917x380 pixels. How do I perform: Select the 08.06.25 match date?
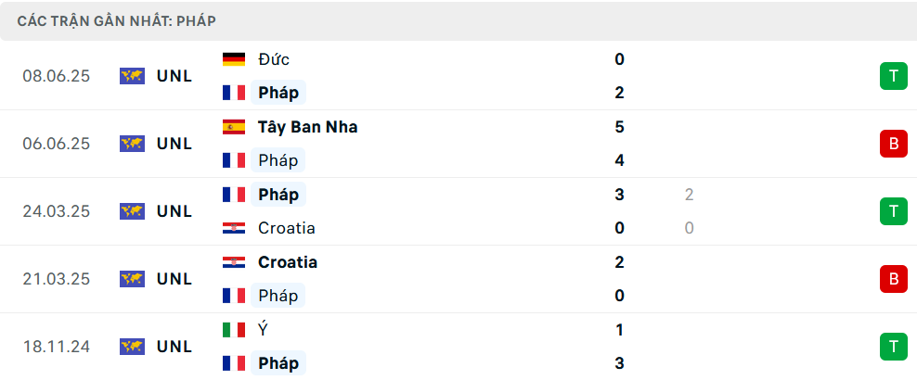tap(57, 76)
